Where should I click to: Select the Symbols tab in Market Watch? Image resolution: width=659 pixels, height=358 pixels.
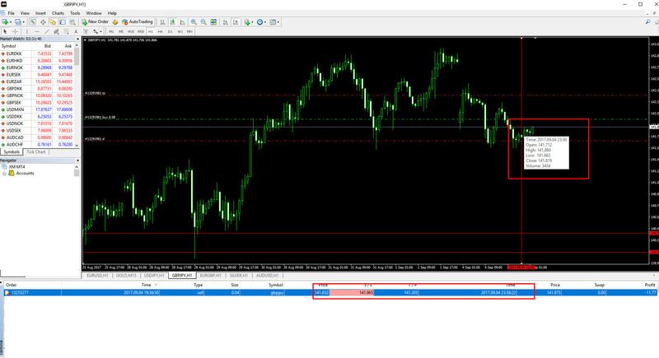pyautogui.click(x=12, y=152)
